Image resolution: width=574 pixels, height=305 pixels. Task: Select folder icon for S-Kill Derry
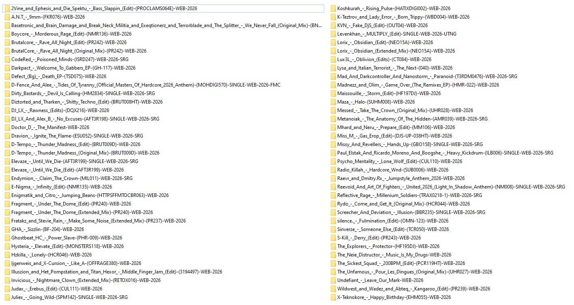tap(333, 238)
